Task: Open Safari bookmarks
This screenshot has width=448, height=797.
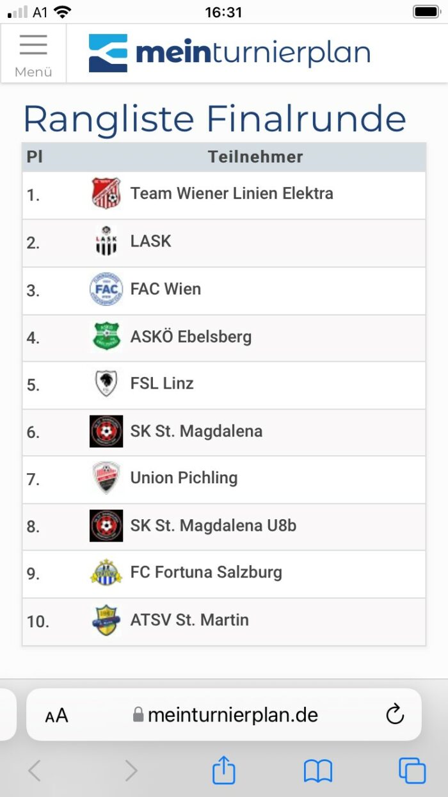Action: pyautogui.click(x=318, y=771)
